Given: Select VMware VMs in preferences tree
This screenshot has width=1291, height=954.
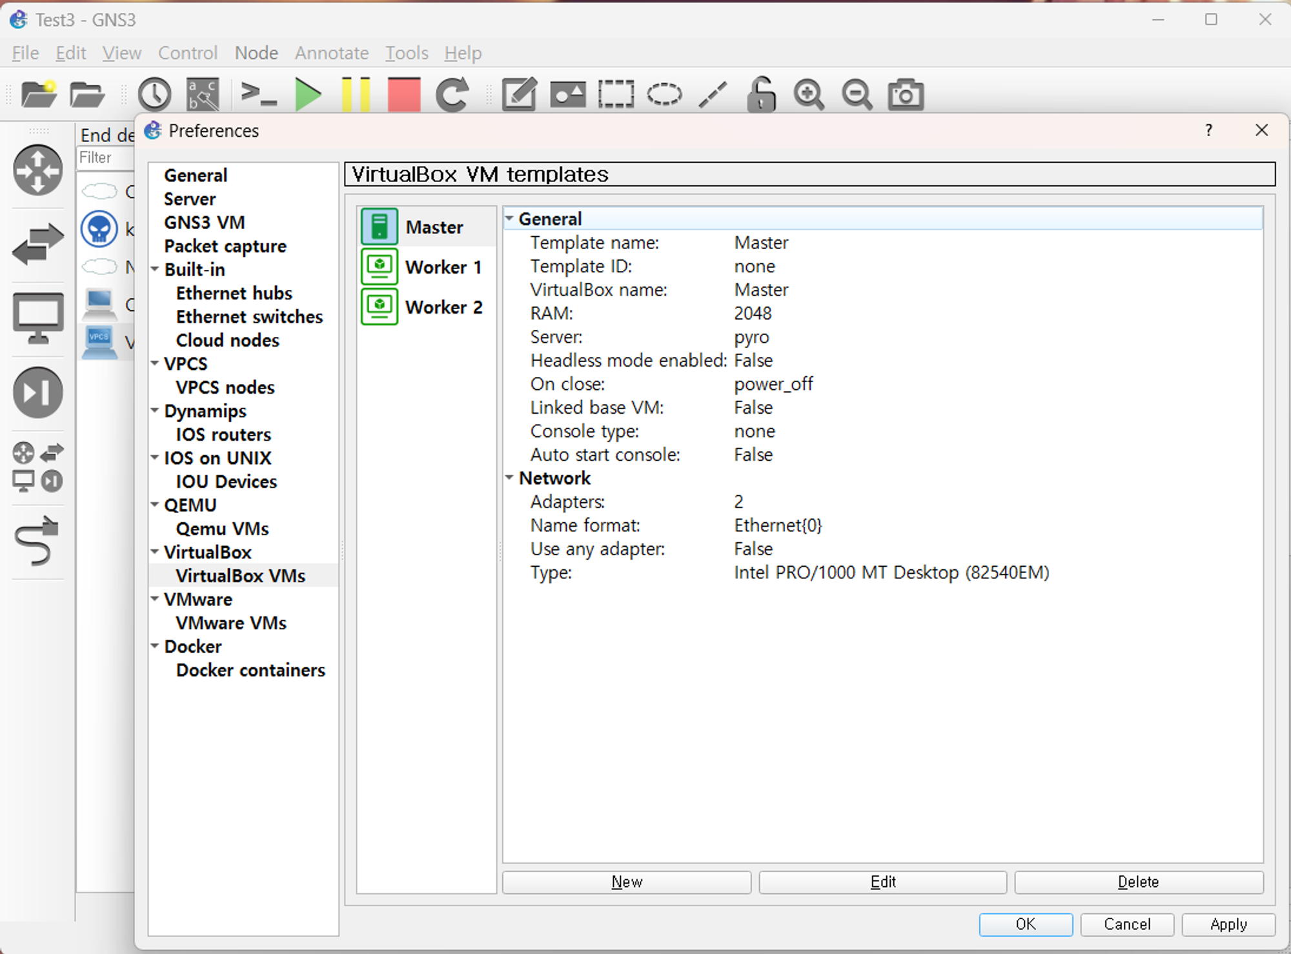Looking at the screenshot, I should tap(231, 623).
